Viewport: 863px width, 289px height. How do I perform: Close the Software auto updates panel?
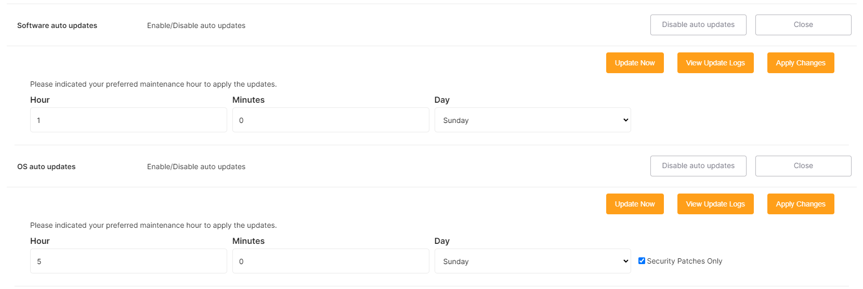(x=803, y=25)
